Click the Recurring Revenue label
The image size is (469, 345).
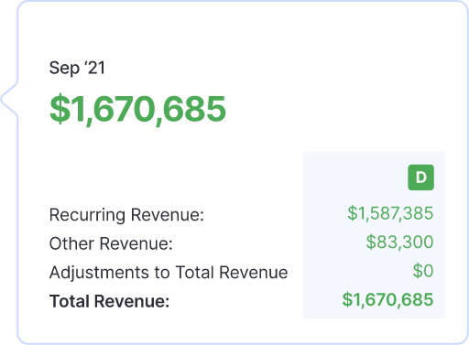(x=126, y=215)
